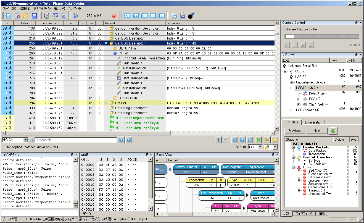Click the green refresh statistics icon
The image size is (364, 223).
[x=333, y=131]
